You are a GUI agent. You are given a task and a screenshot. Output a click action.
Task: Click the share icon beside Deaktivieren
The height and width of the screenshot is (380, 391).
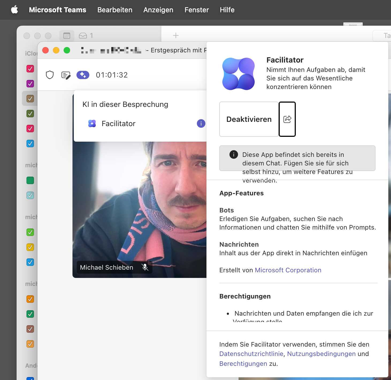[287, 119]
